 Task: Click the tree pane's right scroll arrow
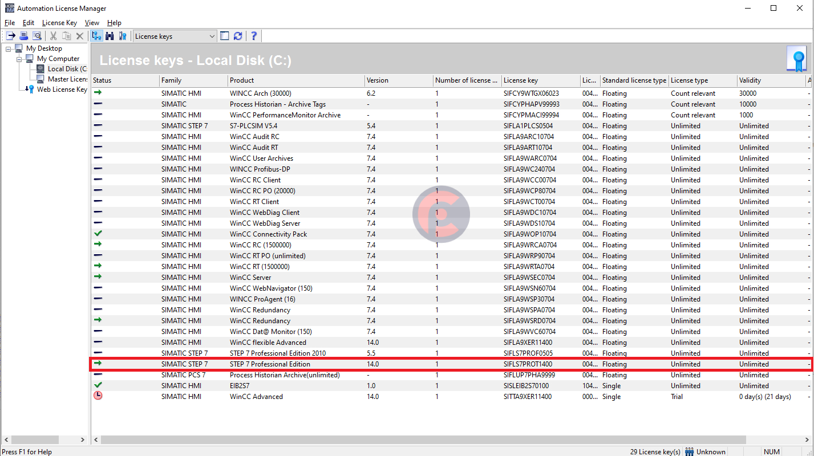pos(83,440)
